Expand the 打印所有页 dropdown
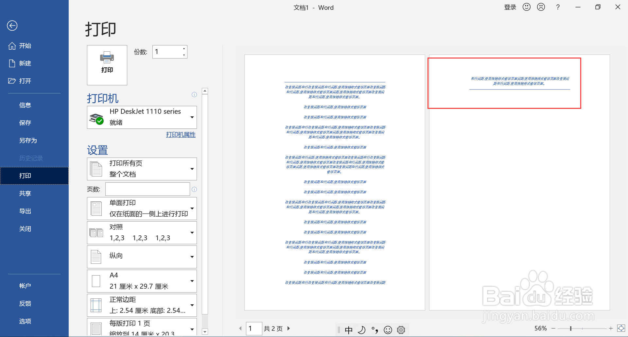This screenshot has width=628, height=337. coord(142,169)
